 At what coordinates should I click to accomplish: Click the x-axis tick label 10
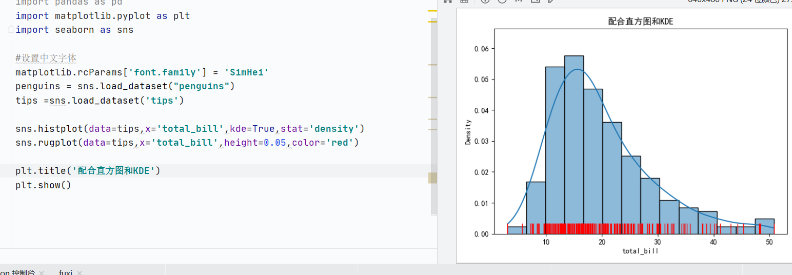546,242
